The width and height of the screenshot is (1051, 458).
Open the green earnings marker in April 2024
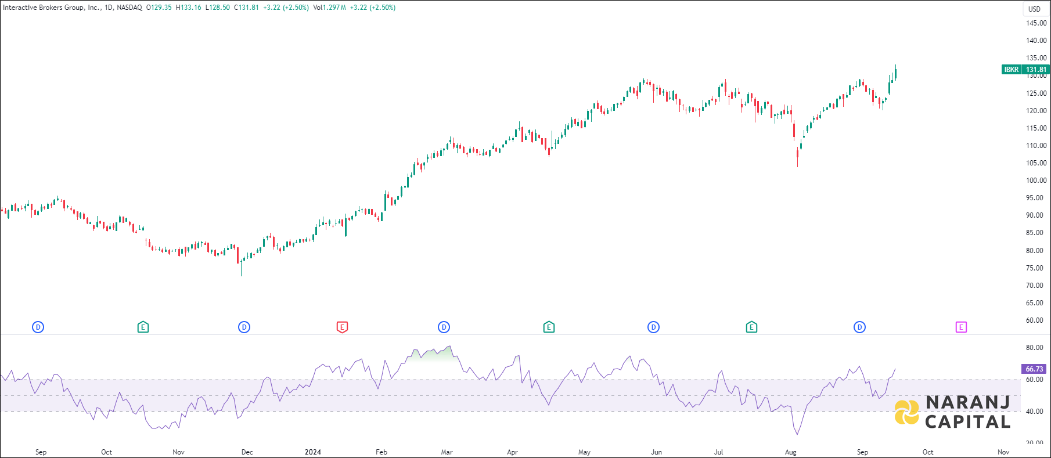pyautogui.click(x=549, y=327)
